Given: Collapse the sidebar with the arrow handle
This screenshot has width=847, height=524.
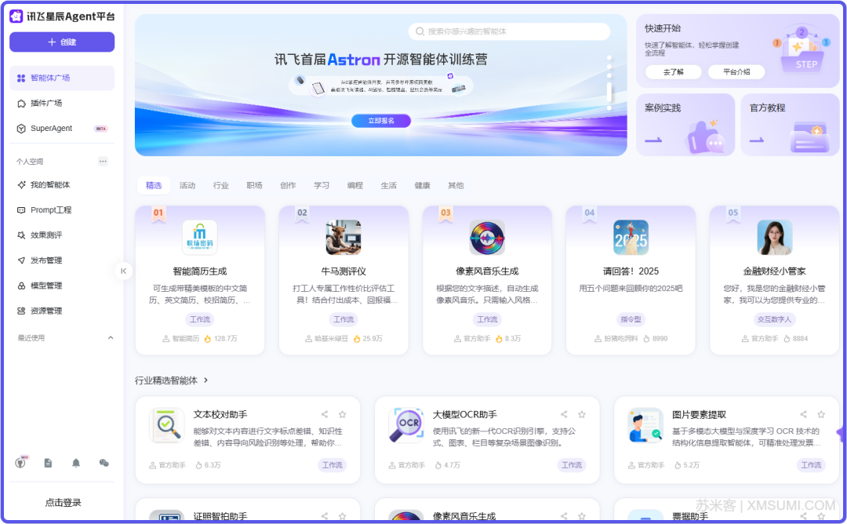Looking at the screenshot, I should coord(123,271).
